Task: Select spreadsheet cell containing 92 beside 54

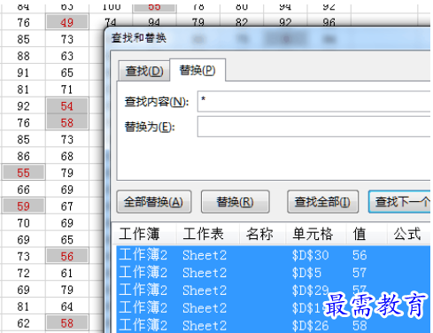Action: pyautogui.click(x=23, y=106)
